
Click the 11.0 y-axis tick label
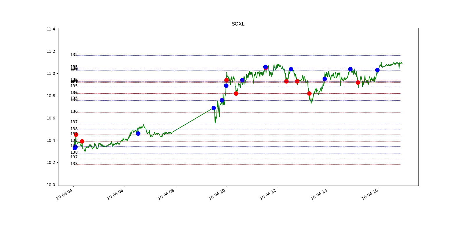pyautogui.click(x=51, y=74)
